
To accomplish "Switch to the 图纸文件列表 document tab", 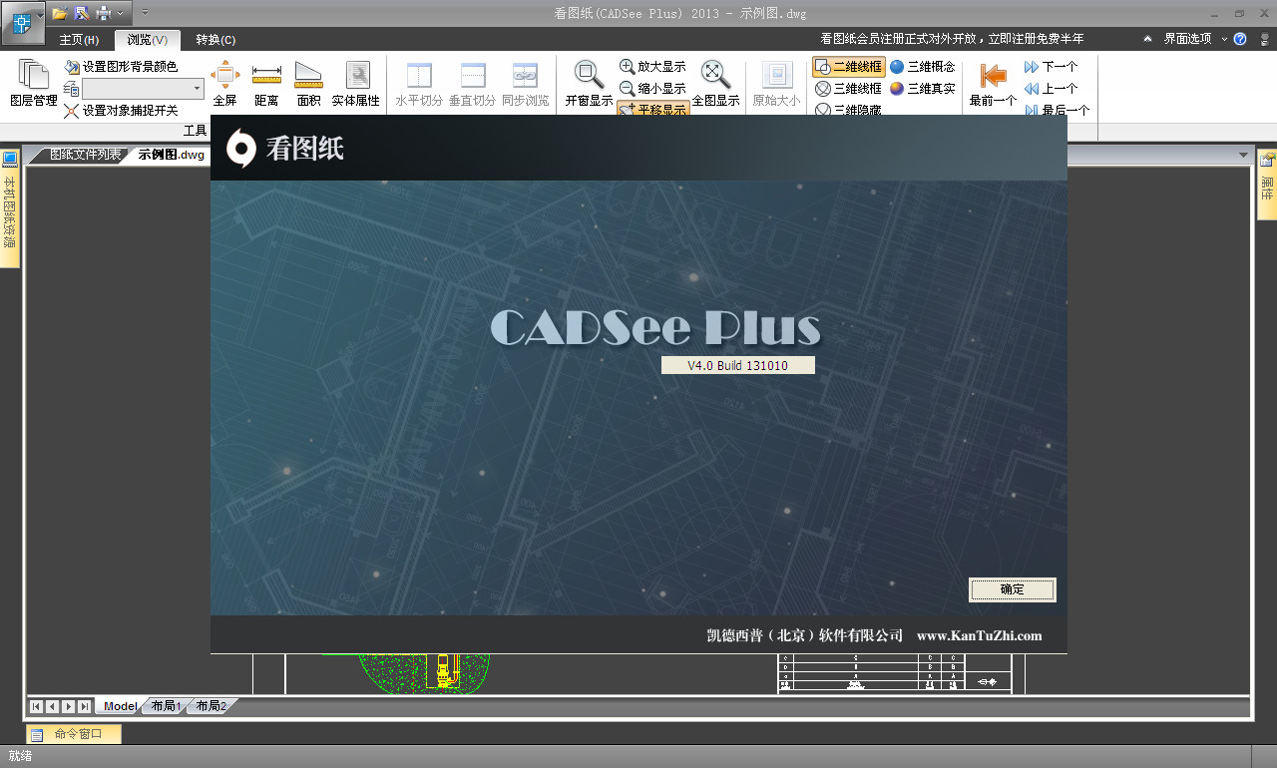I will (85, 155).
